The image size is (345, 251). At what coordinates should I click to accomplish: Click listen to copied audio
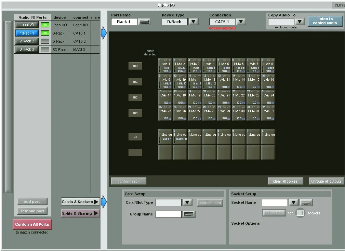click(x=325, y=21)
